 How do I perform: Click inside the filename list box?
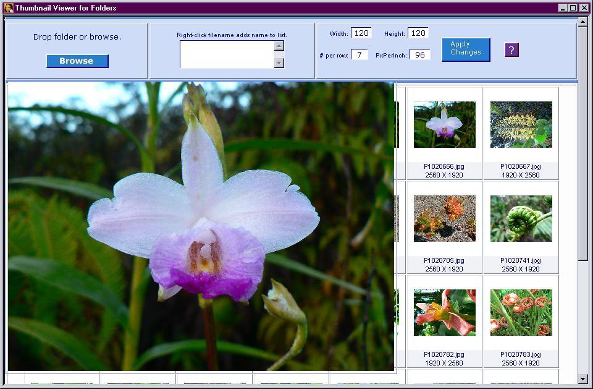click(227, 54)
